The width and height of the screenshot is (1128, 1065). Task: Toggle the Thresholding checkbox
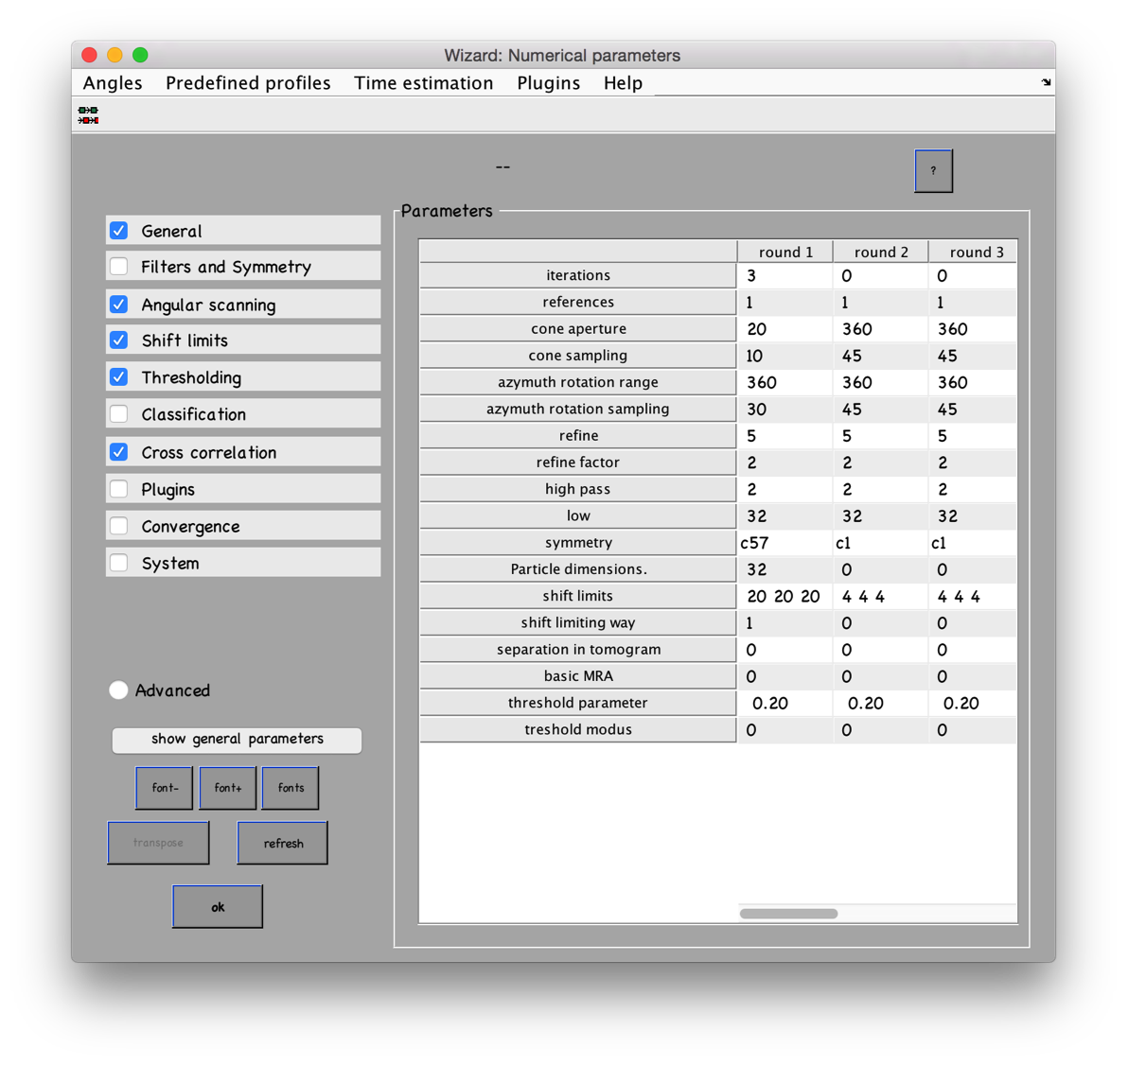click(119, 376)
